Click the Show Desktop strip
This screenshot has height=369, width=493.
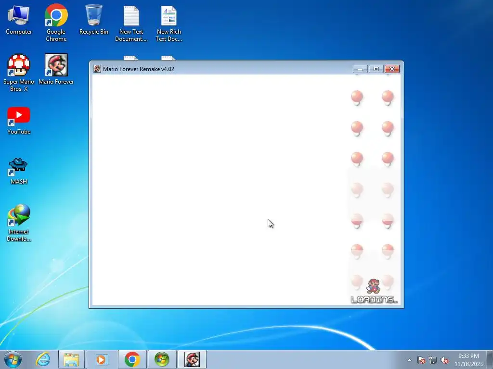490,359
